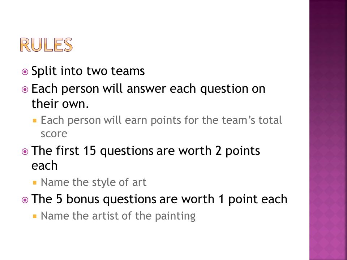Select the text Split into two teams
Image resolution: width=347 pixels, height=260 pixels.
click(x=88, y=71)
